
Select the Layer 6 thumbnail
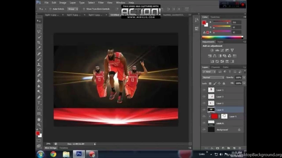point(211,110)
